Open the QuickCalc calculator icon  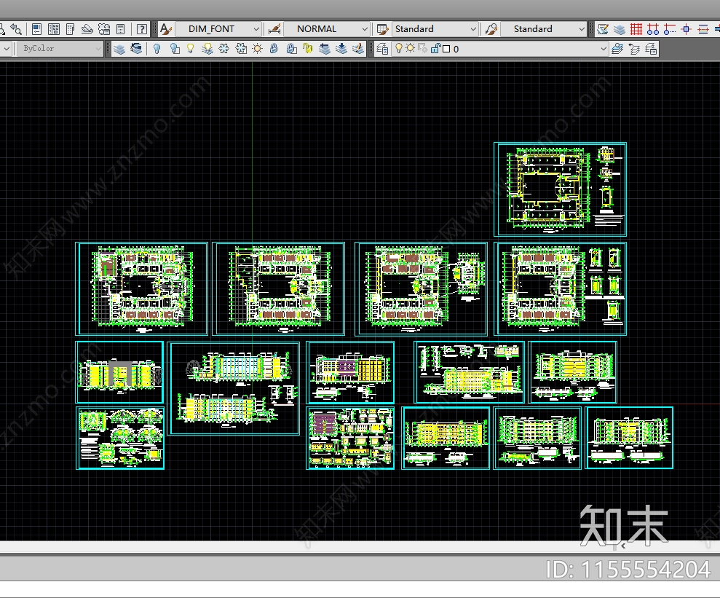click(x=120, y=29)
